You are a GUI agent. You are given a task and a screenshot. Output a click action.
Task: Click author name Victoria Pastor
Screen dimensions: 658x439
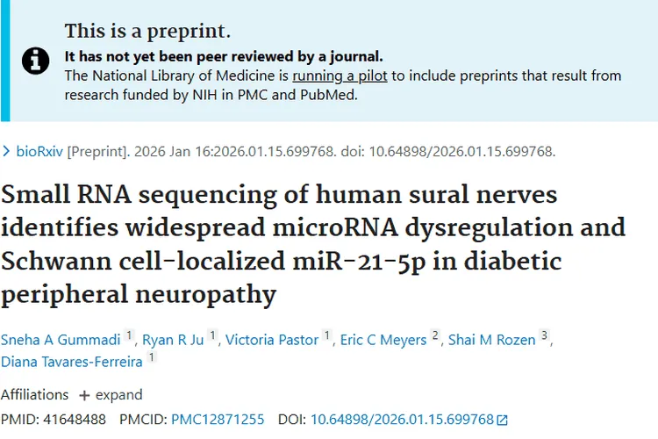[x=272, y=340]
